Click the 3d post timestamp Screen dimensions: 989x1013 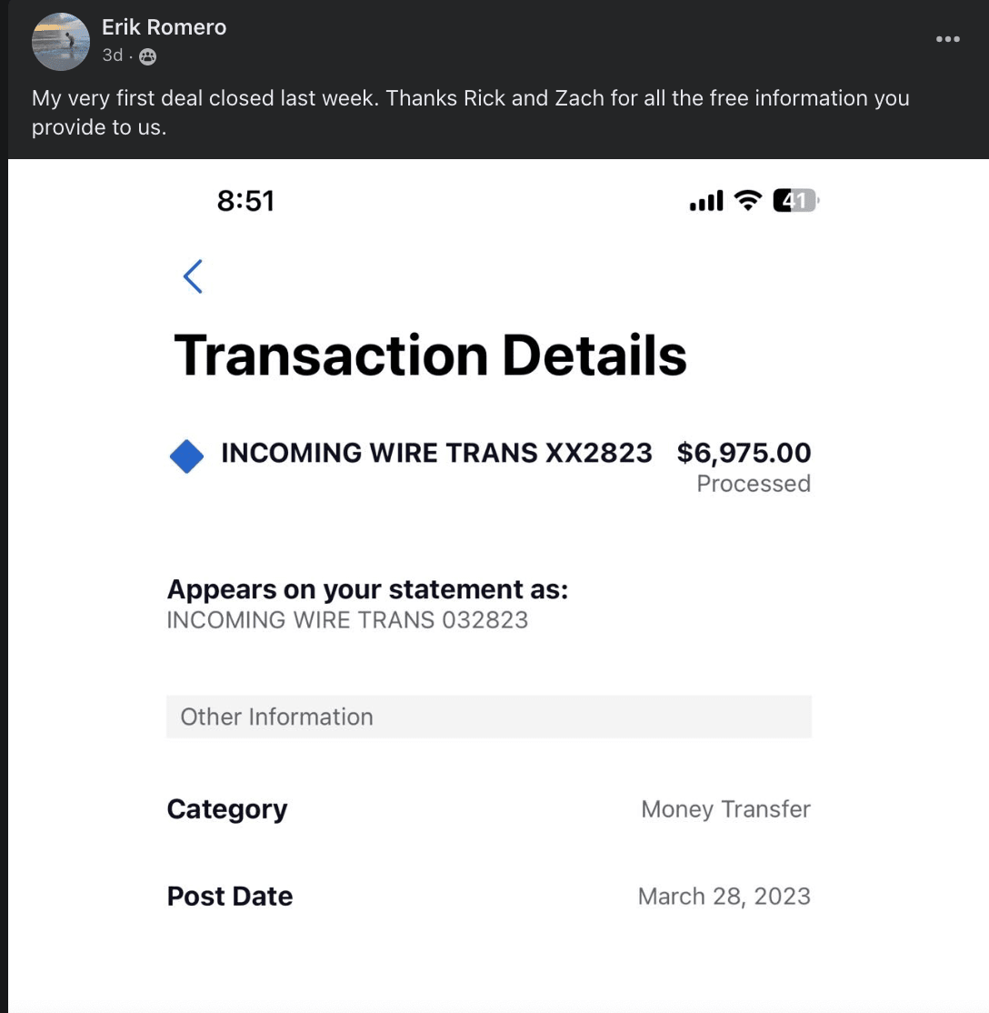point(113,55)
